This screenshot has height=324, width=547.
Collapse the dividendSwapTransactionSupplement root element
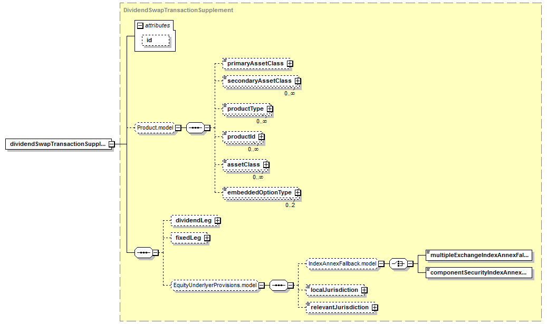[112, 144]
